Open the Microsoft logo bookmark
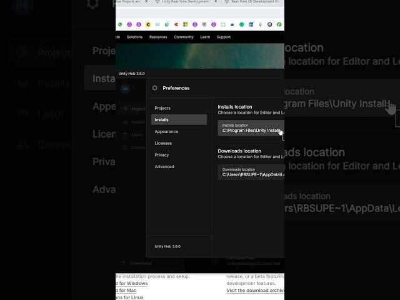This screenshot has width=400, height=300. point(186,24)
